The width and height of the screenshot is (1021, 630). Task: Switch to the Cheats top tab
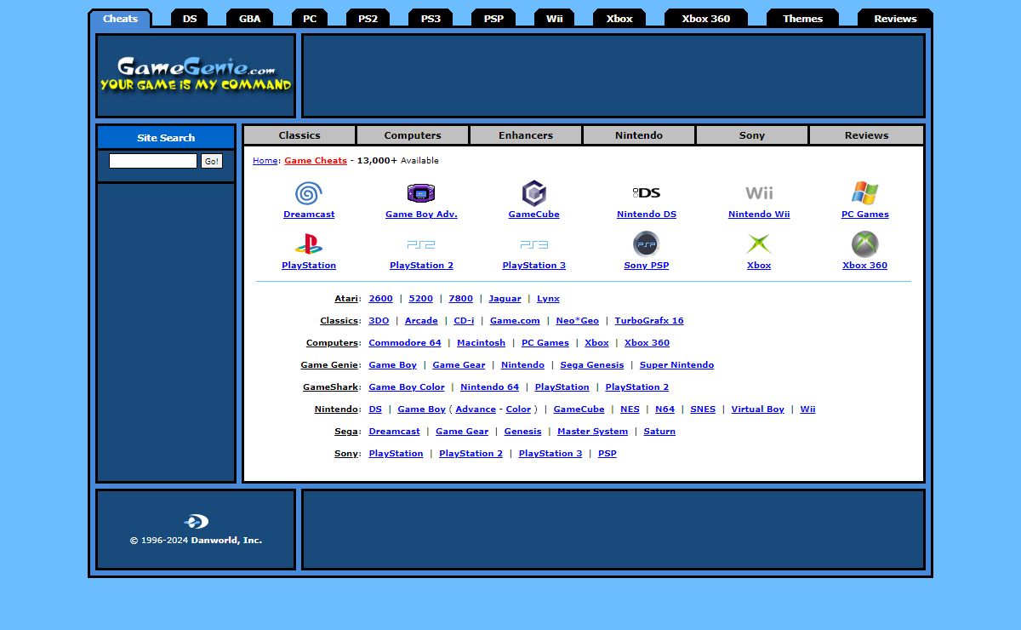tap(120, 19)
